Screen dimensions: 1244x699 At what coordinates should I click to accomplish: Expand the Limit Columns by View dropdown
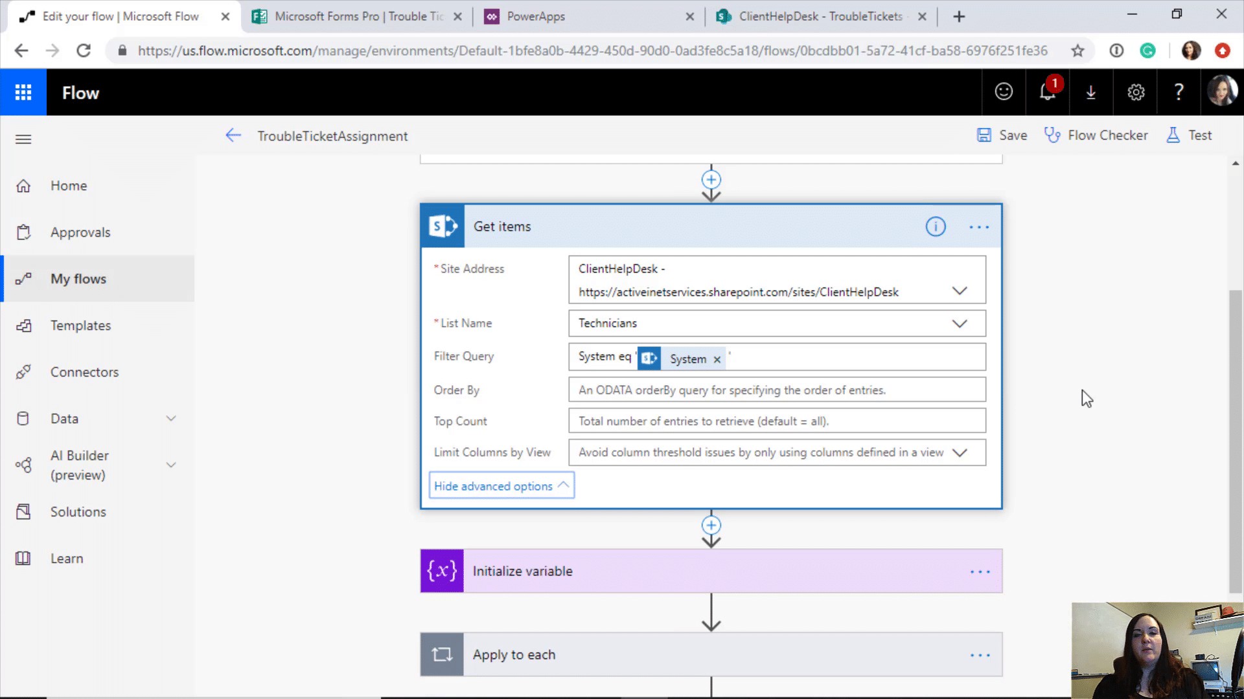(960, 453)
